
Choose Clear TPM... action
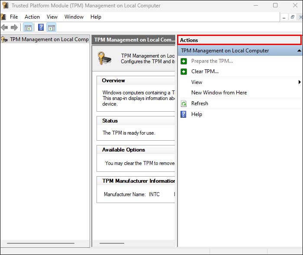[205, 71]
